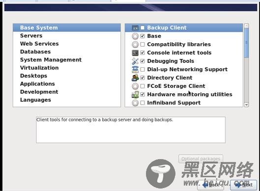Screen dimensions: 260x191
Task: Enable the Dial-up Networking Support checkbox
Action: click(143, 69)
